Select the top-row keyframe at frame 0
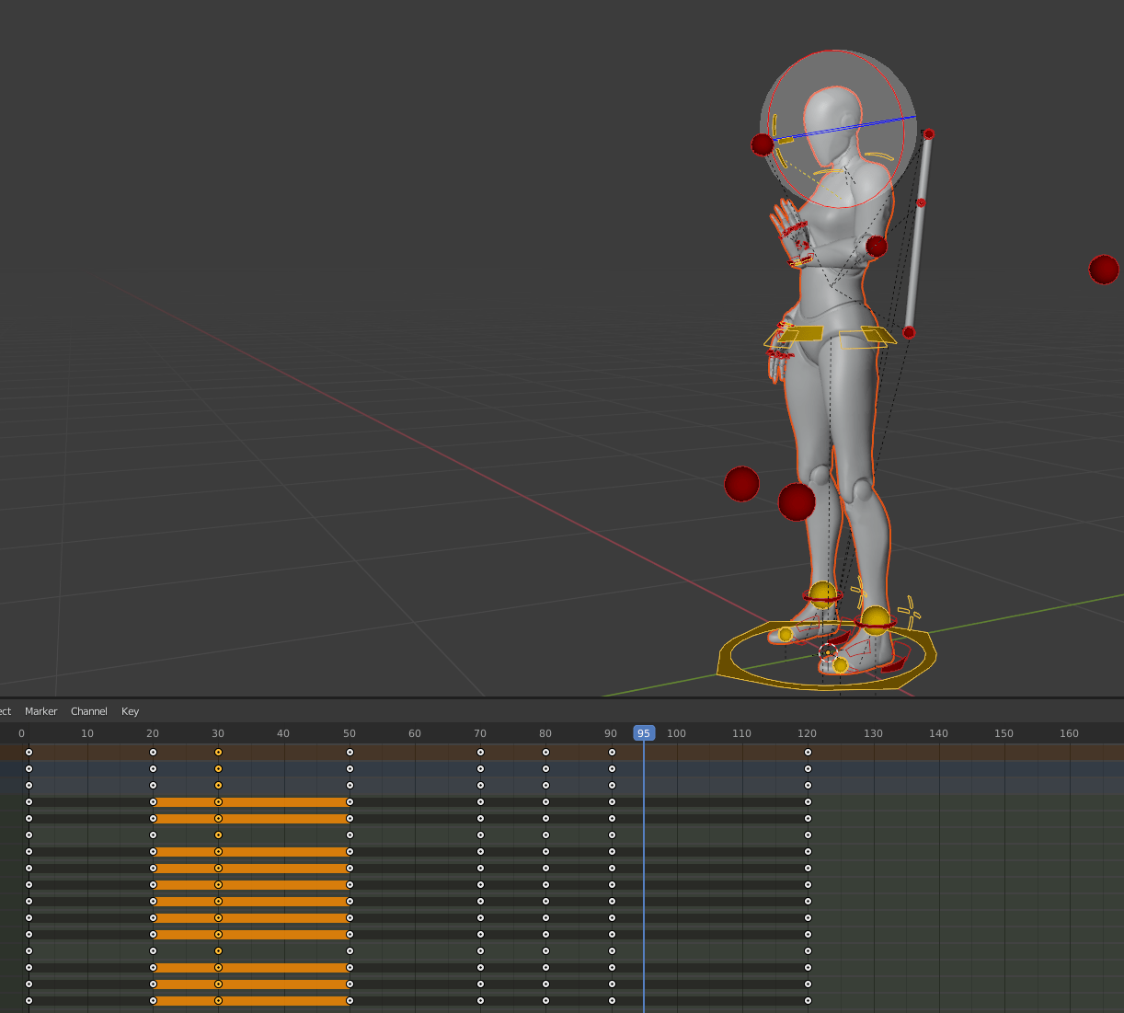The width and height of the screenshot is (1124, 1013). pos(29,753)
